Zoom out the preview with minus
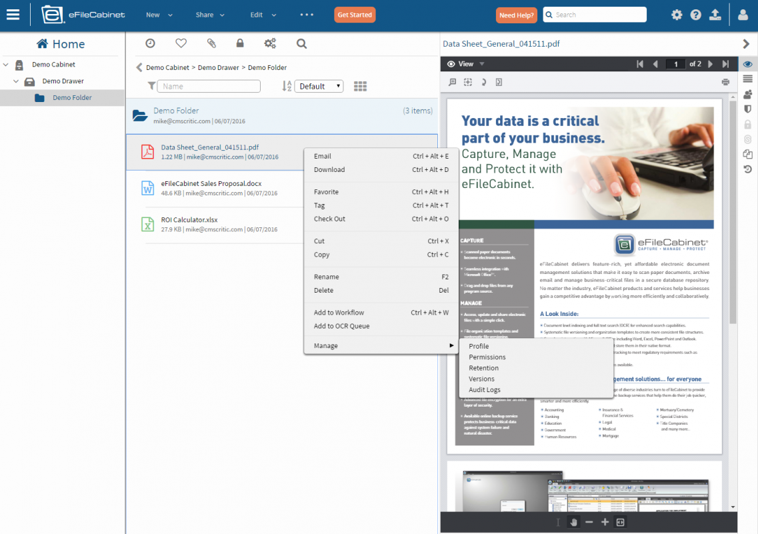The width and height of the screenshot is (758, 534). click(589, 522)
